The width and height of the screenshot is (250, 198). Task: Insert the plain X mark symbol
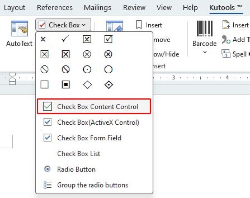(44, 39)
